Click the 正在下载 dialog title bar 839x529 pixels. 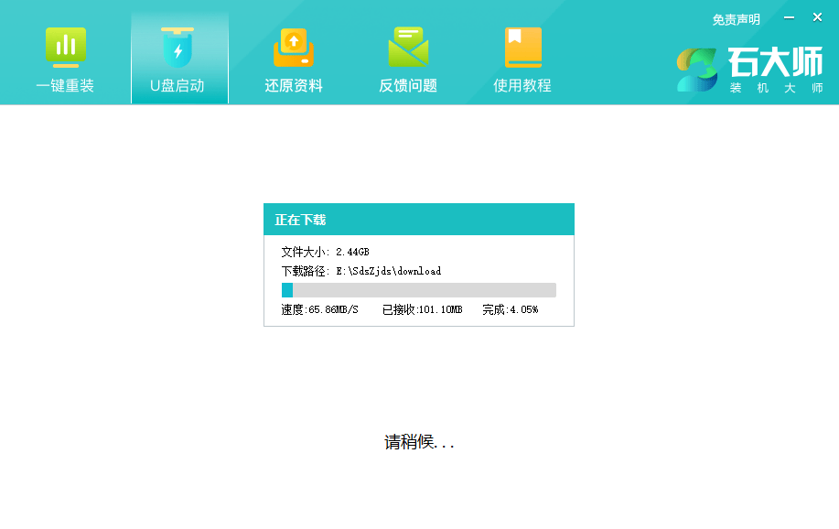tap(419, 219)
